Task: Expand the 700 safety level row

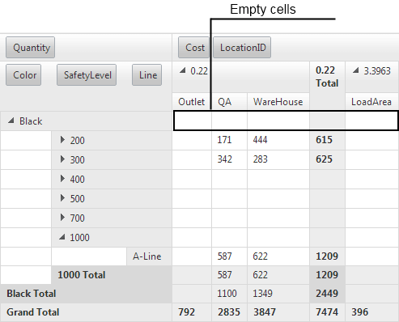Action: pyautogui.click(x=62, y=218)
